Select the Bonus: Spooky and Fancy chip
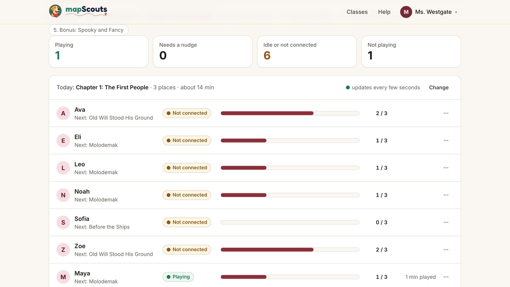Image resolution: width=510 pixels, height=287 pixels. 88,30
